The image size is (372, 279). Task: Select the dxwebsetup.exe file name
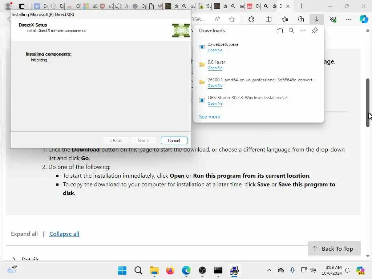(223, 44)
